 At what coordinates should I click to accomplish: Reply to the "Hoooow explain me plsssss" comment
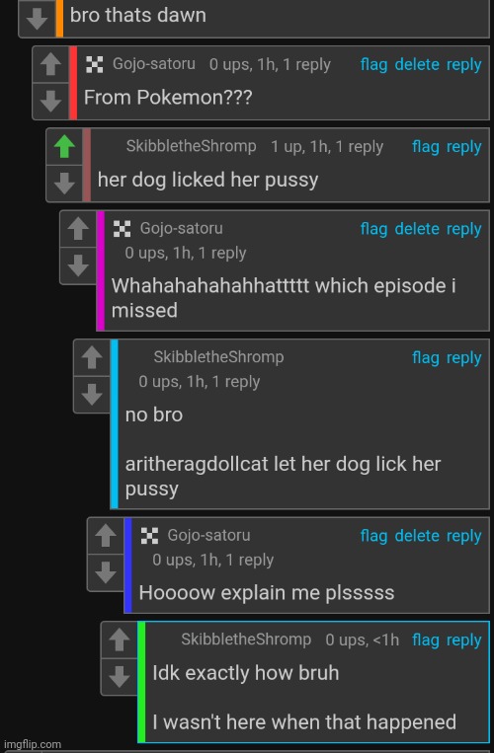(463, 536)
